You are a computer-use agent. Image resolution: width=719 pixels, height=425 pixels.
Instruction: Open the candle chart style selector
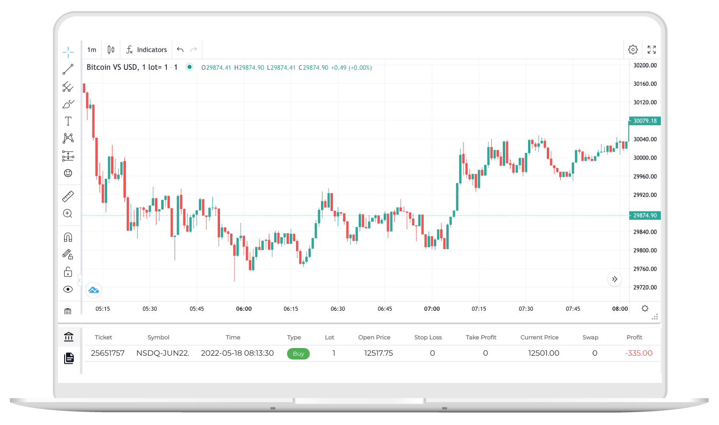click(x=111, y=49)
